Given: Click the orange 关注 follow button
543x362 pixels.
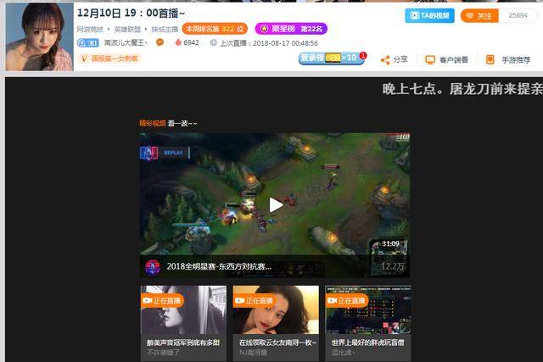Looking at the screenshot, I should pos(479,15).
